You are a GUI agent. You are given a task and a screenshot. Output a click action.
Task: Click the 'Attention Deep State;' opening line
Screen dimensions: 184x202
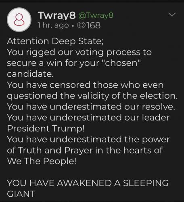(55, 41)
